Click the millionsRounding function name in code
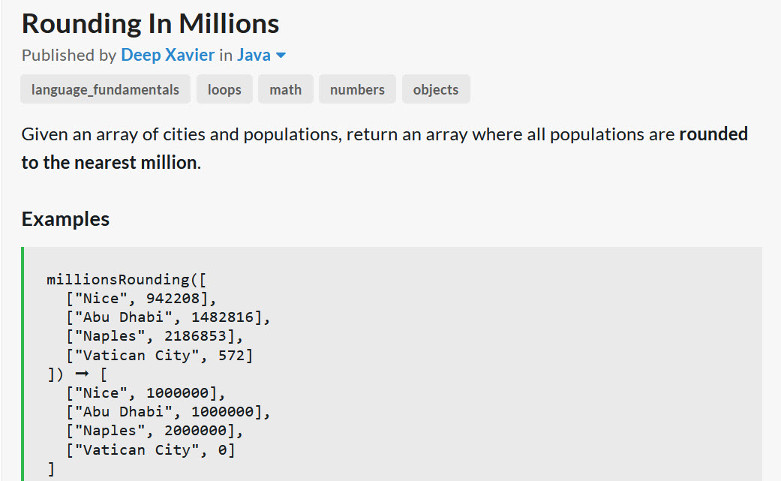The width and height of the screenshot is (781, 481). [118, 279]
